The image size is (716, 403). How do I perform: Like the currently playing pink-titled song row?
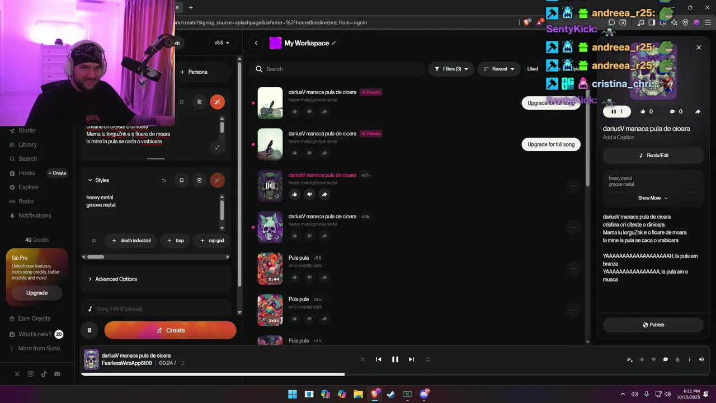pos(294,194)
